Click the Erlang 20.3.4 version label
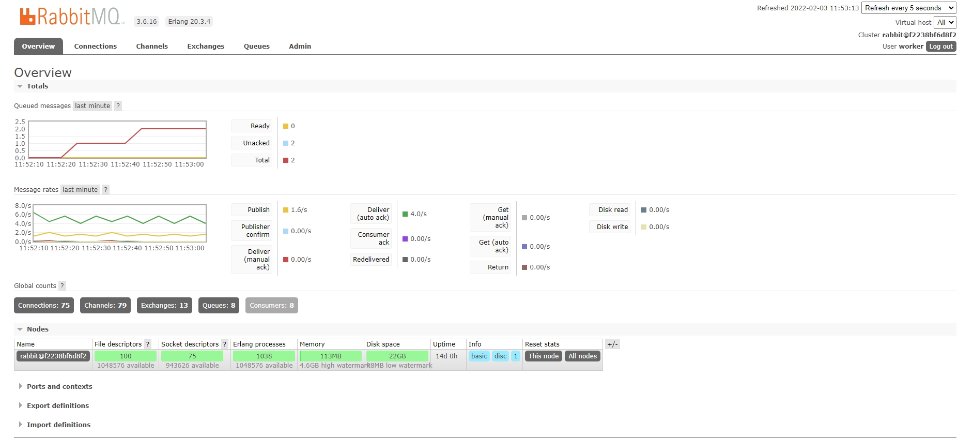Screen dimensions: 958x438 [189, 21]
